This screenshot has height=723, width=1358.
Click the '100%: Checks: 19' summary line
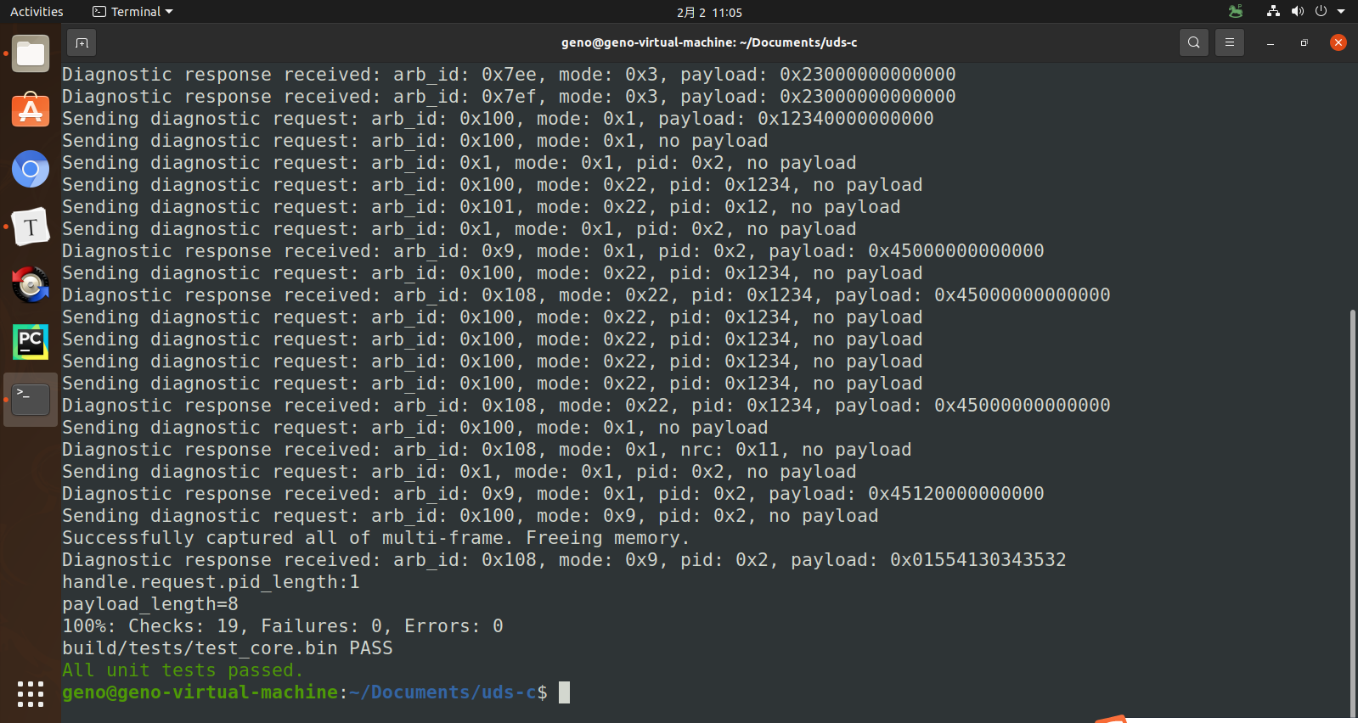(x=282, y=626)
